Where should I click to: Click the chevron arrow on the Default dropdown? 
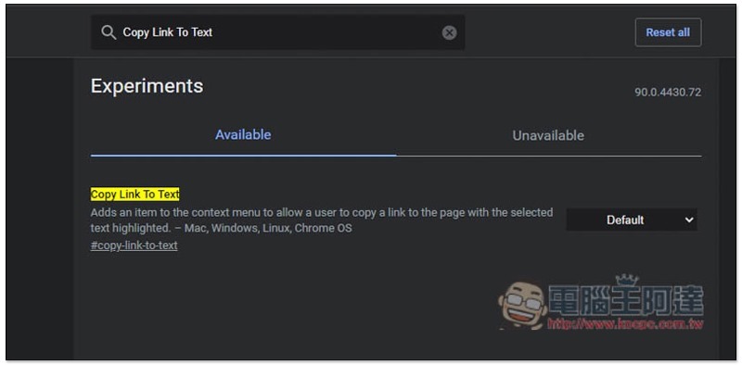pyautogui.click(x=689, y=220)
